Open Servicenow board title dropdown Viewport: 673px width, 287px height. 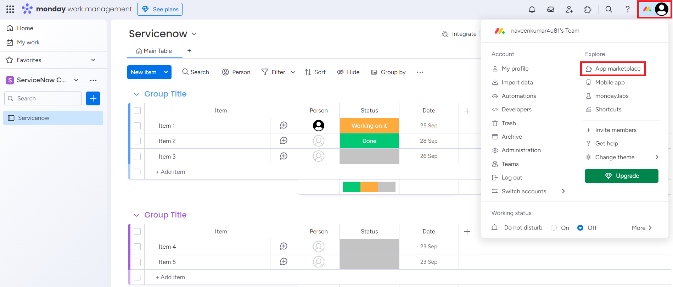[194, 34]
